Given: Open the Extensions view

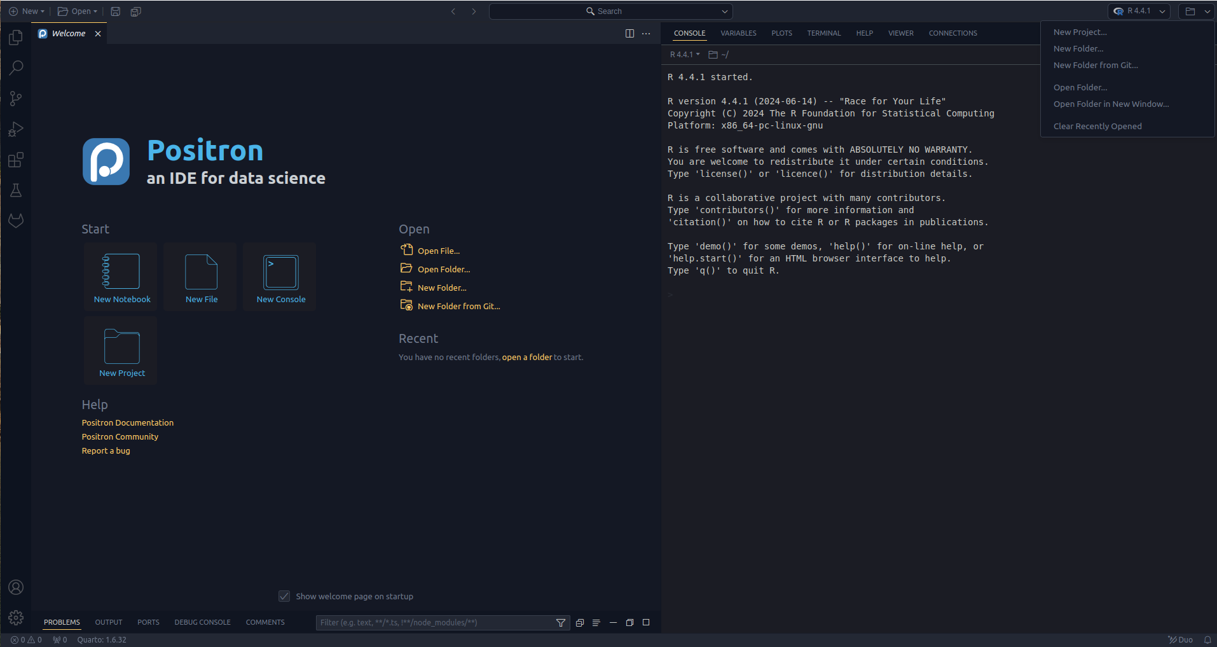Looking at the screenshot, I should point(16,160).
